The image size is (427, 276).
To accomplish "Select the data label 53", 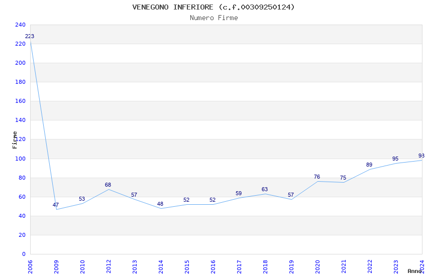I will (82, 199).
